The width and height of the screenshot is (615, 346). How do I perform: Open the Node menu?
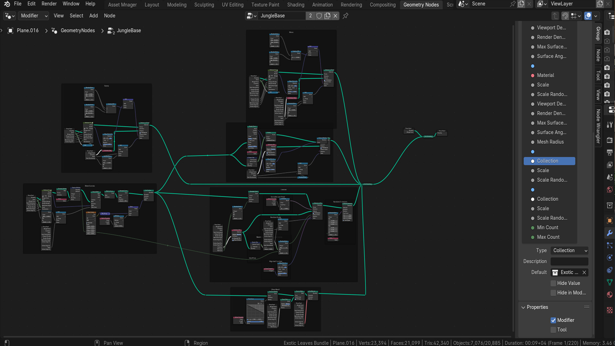point(110,15)
